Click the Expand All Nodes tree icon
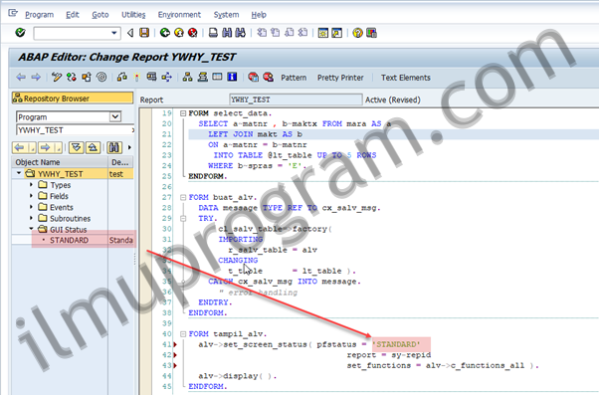599x395 pixels. tap(77, 147)
